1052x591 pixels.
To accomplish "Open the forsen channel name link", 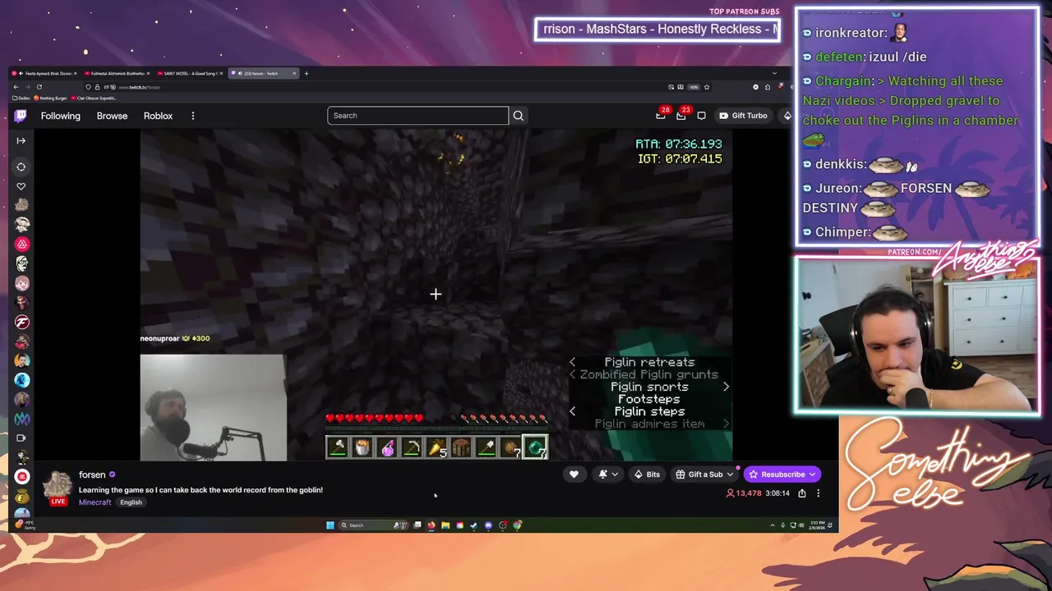I will 92,474.
